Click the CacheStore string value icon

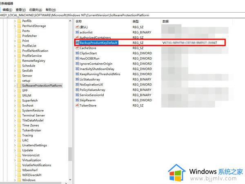[x=77, y=48]
